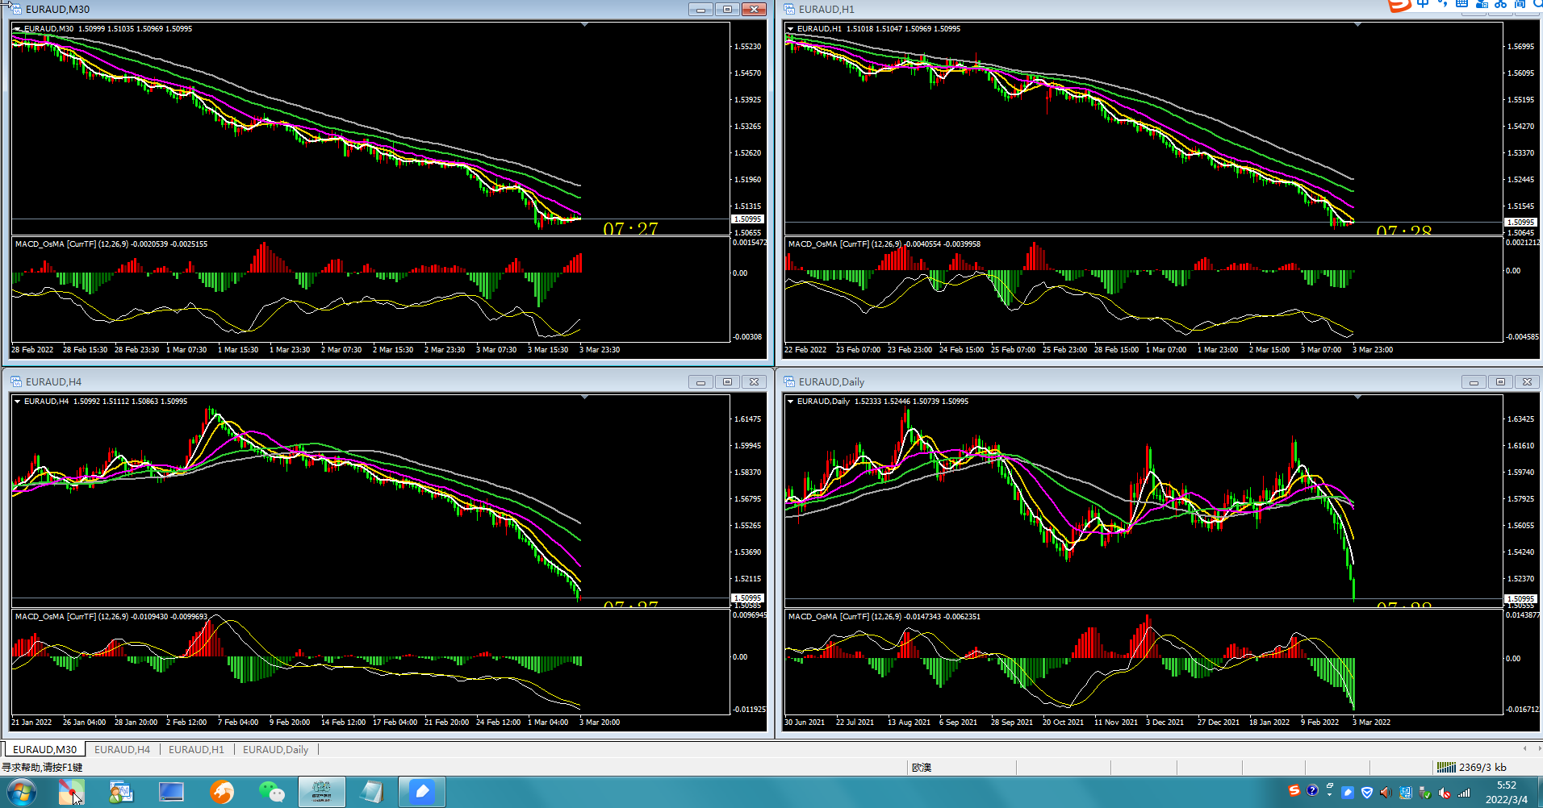Open the blue pen app on the taskbar
1543x808 pixels.
421,792
